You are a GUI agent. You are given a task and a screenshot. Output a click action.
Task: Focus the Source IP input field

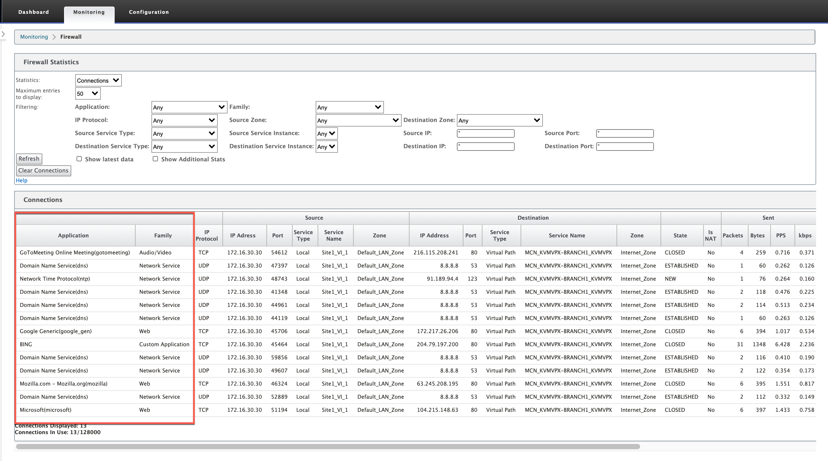tap(485, 133)
